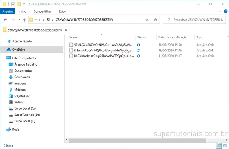
Task: Customize quick access toolbar dropdown
Action: click(x=24, y=4)
